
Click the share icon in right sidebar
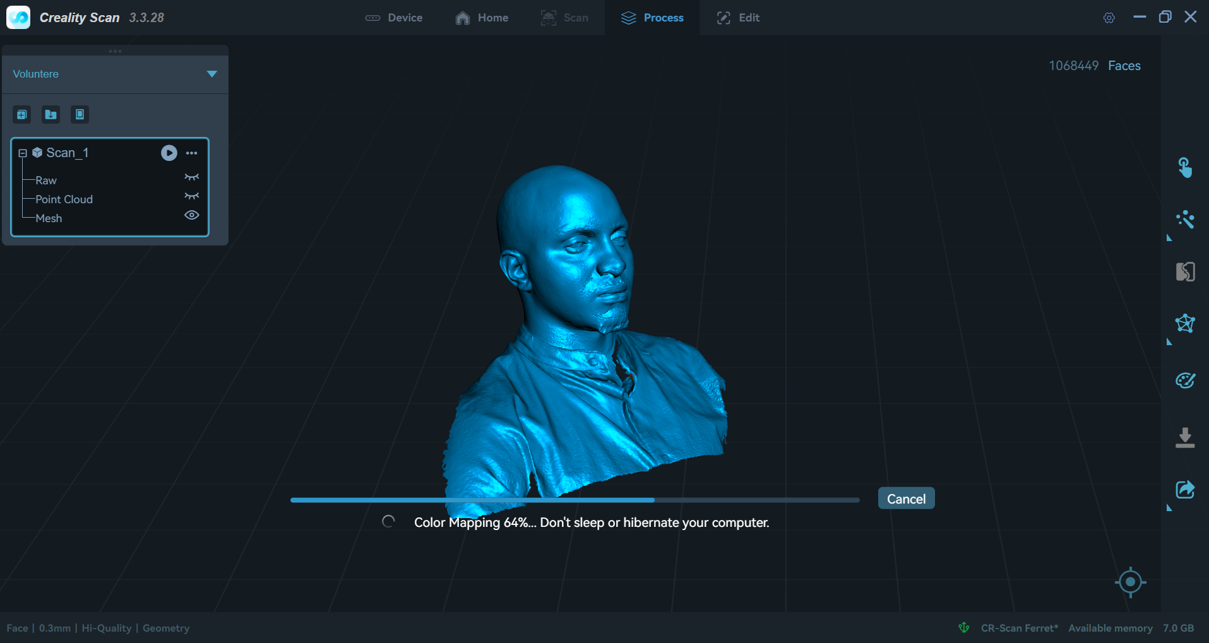[x=1185, y=490]
